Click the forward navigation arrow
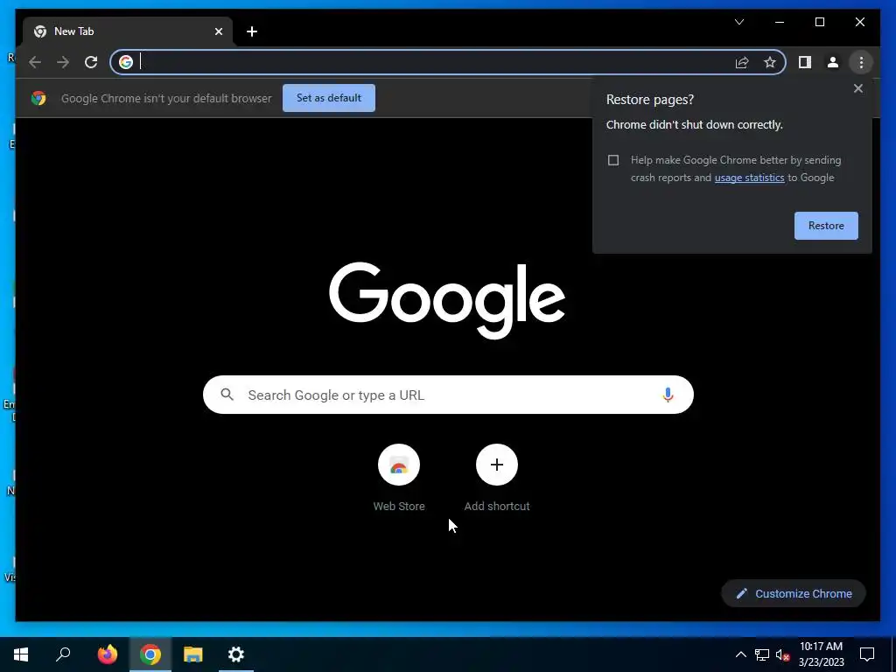The image size is (896, 672). pos(63,62)
